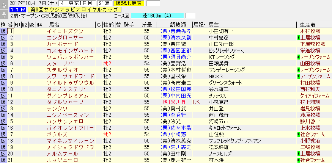Open trainer [地]米川昇

173,102
